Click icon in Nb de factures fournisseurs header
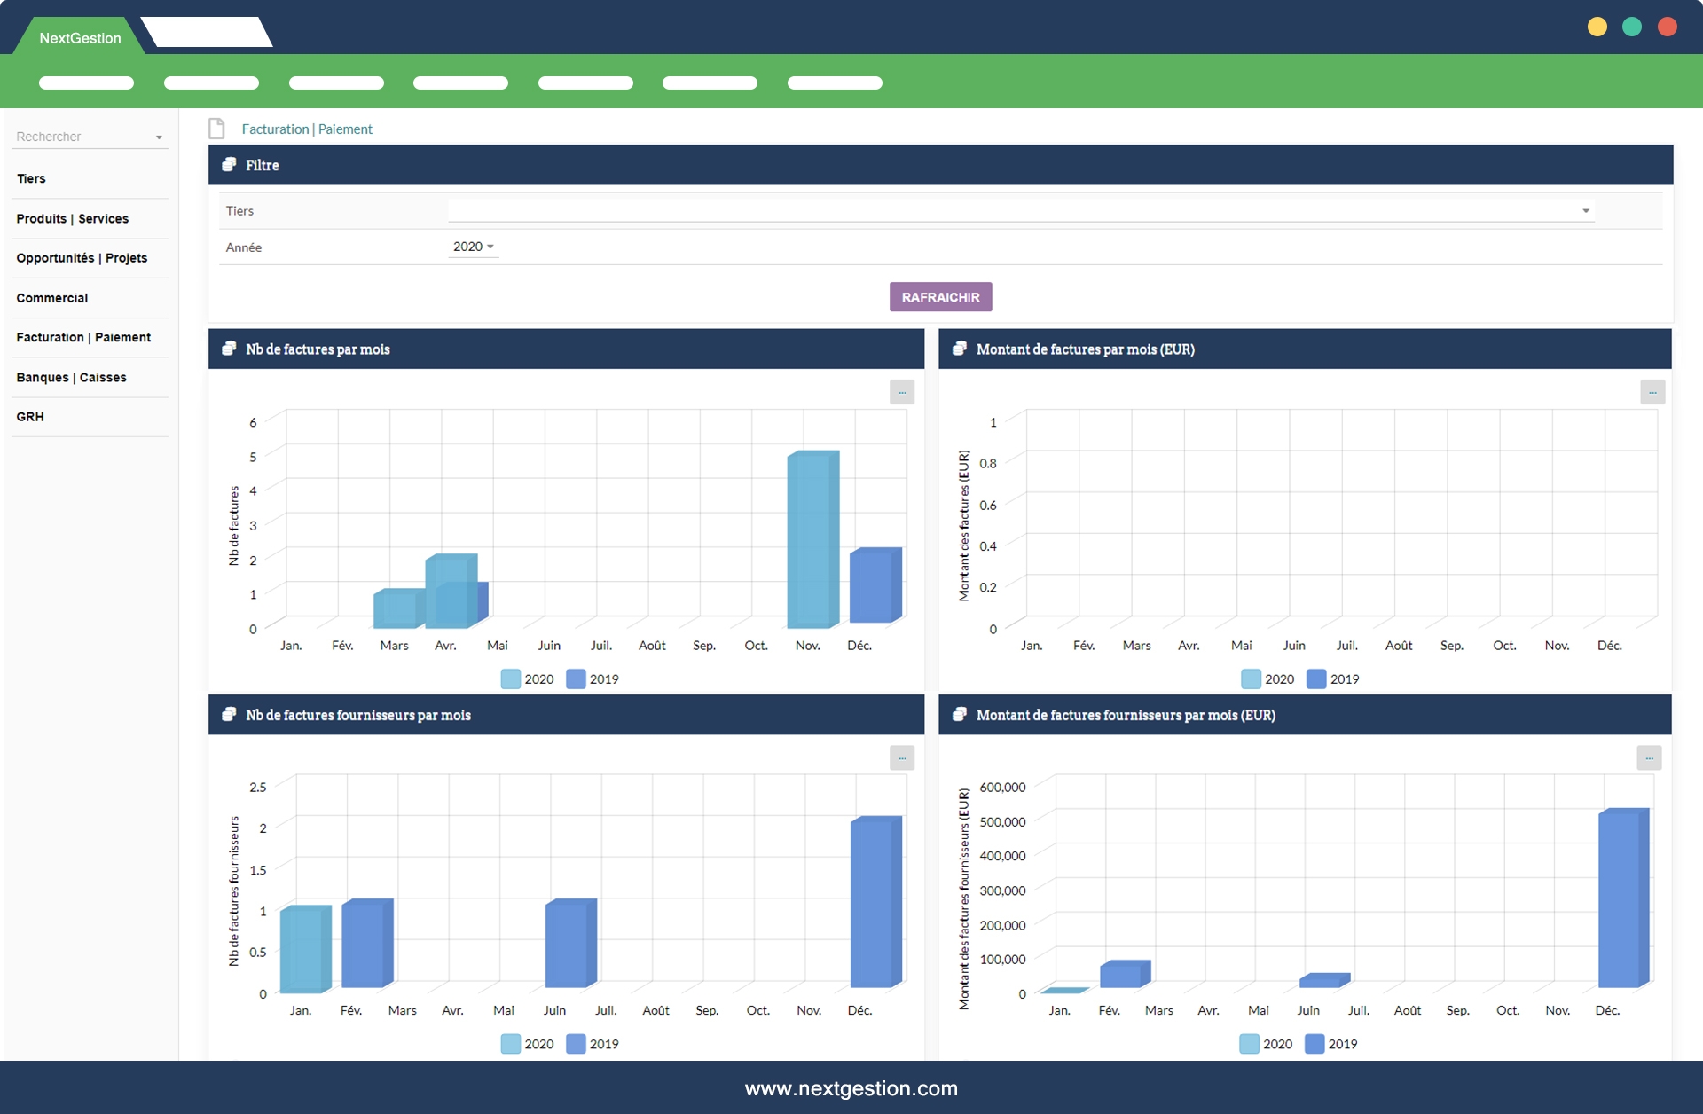1703x1114 pixels. pos(229,715)
